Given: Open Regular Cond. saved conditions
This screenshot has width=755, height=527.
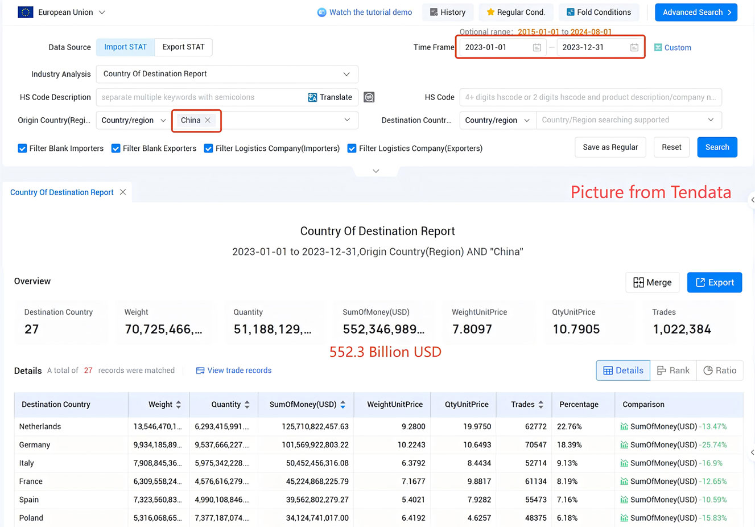Looking at the screenshot, I should point(516,12).
